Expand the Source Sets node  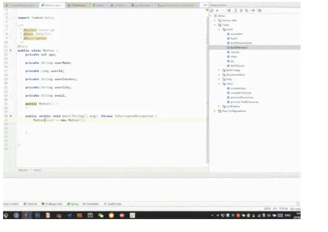click(x=215, y=20)
